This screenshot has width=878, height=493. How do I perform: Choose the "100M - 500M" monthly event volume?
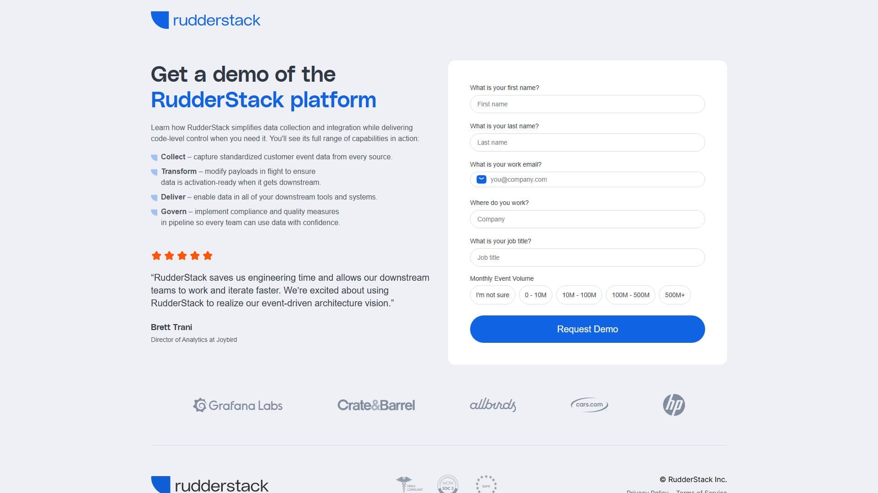click(631, 295)
